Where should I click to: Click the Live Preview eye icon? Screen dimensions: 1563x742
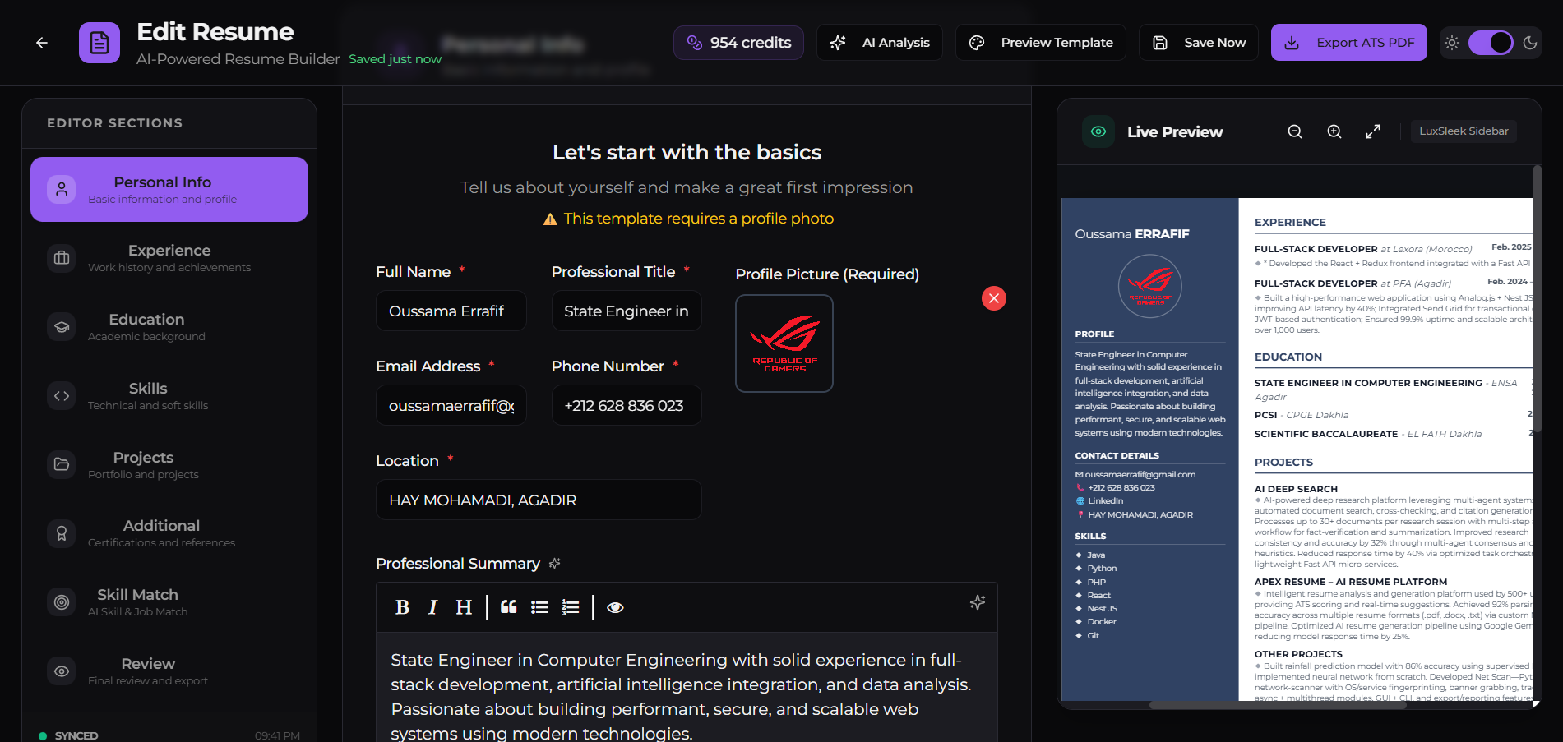tap(1098, 131)
